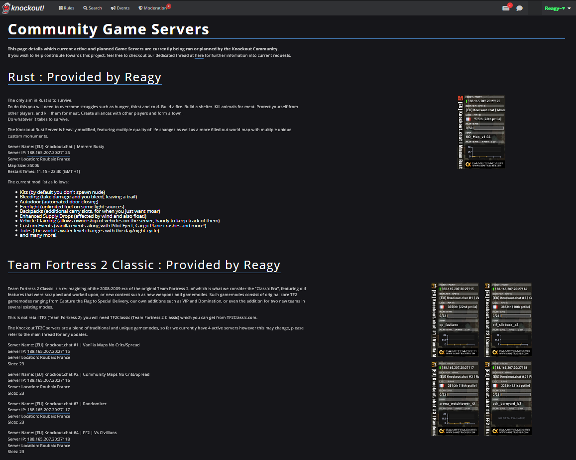Click the 'Bleeding' mod list bullet

pos(78,197)
